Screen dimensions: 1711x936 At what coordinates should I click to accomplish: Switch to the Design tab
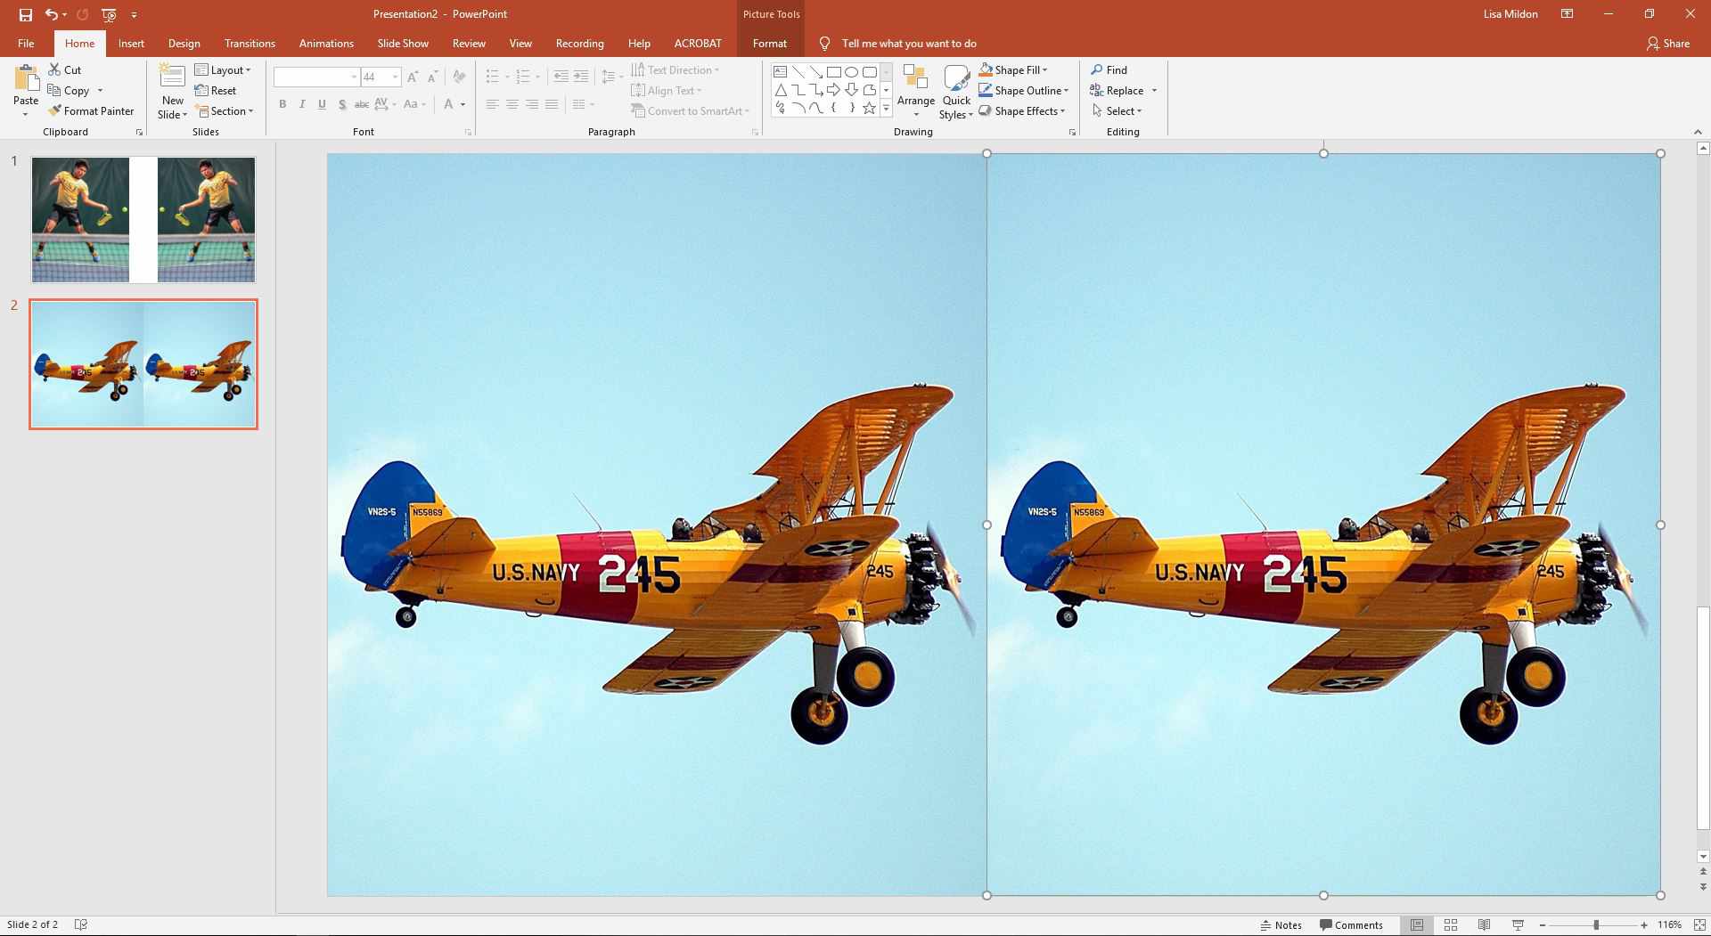coord(184,44)
